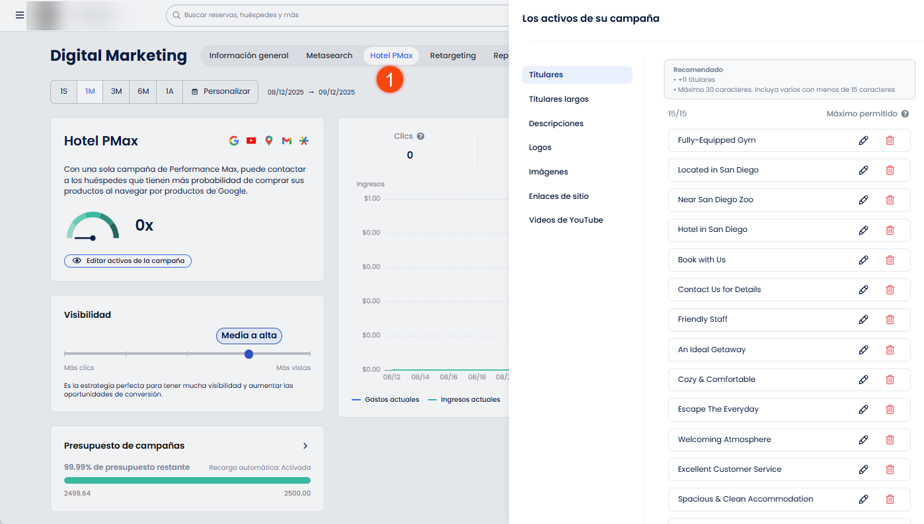Expand the 'Presupuesto de campañas' section

click(x=305, y=445)
